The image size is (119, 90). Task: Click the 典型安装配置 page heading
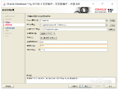point(8,10)
